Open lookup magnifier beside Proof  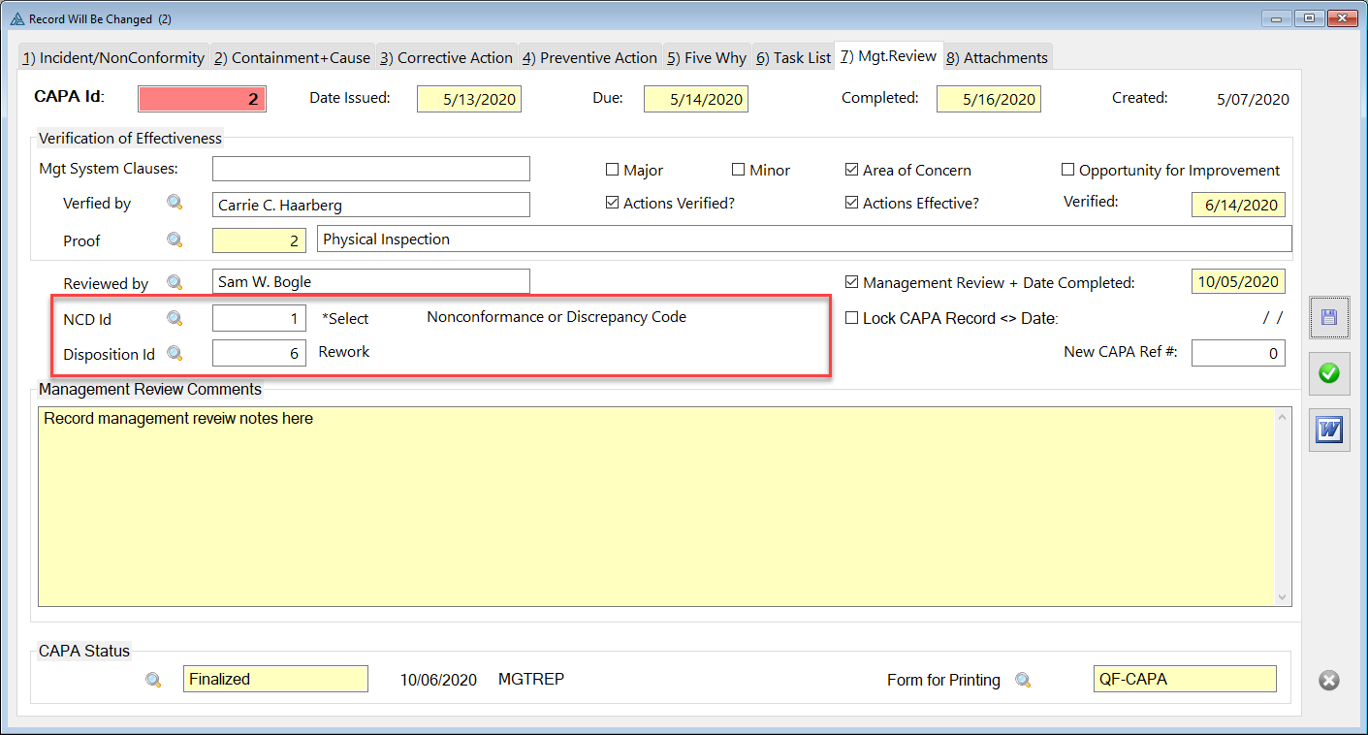pyautogui.click(x=175, y=240)
